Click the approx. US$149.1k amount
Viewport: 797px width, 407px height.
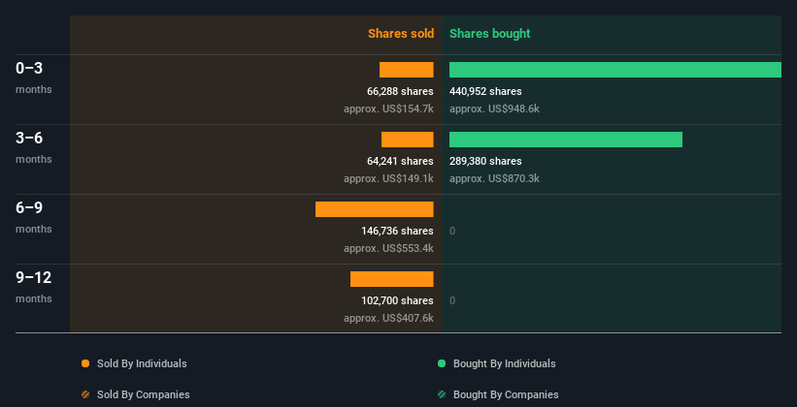[x=389, y=178]
